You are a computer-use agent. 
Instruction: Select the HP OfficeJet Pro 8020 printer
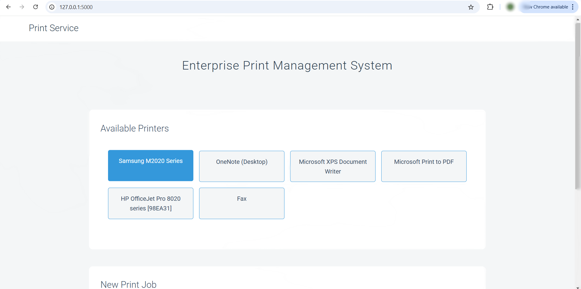point(151,203)
